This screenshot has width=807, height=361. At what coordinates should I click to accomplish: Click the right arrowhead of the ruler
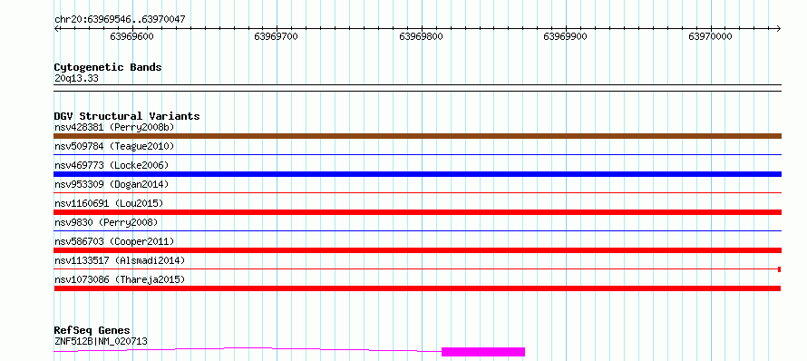(779, 29)
